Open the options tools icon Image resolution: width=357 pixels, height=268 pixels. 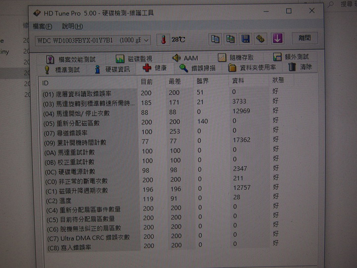260,39
